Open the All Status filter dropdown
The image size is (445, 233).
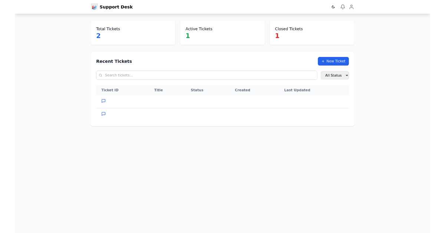[334, 75]
